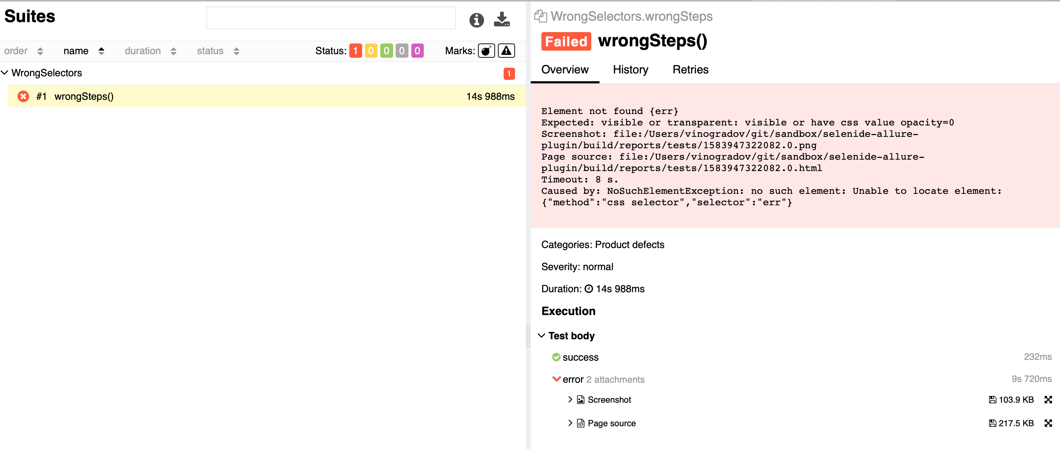Click the 'Categories: Product defects' text
The height and width of the screenshot is (449, 1060).
click(602, 244)
